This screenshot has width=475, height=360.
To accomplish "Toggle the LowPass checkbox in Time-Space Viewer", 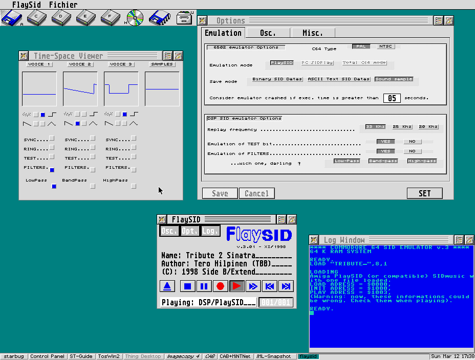I will coord(54,186).
